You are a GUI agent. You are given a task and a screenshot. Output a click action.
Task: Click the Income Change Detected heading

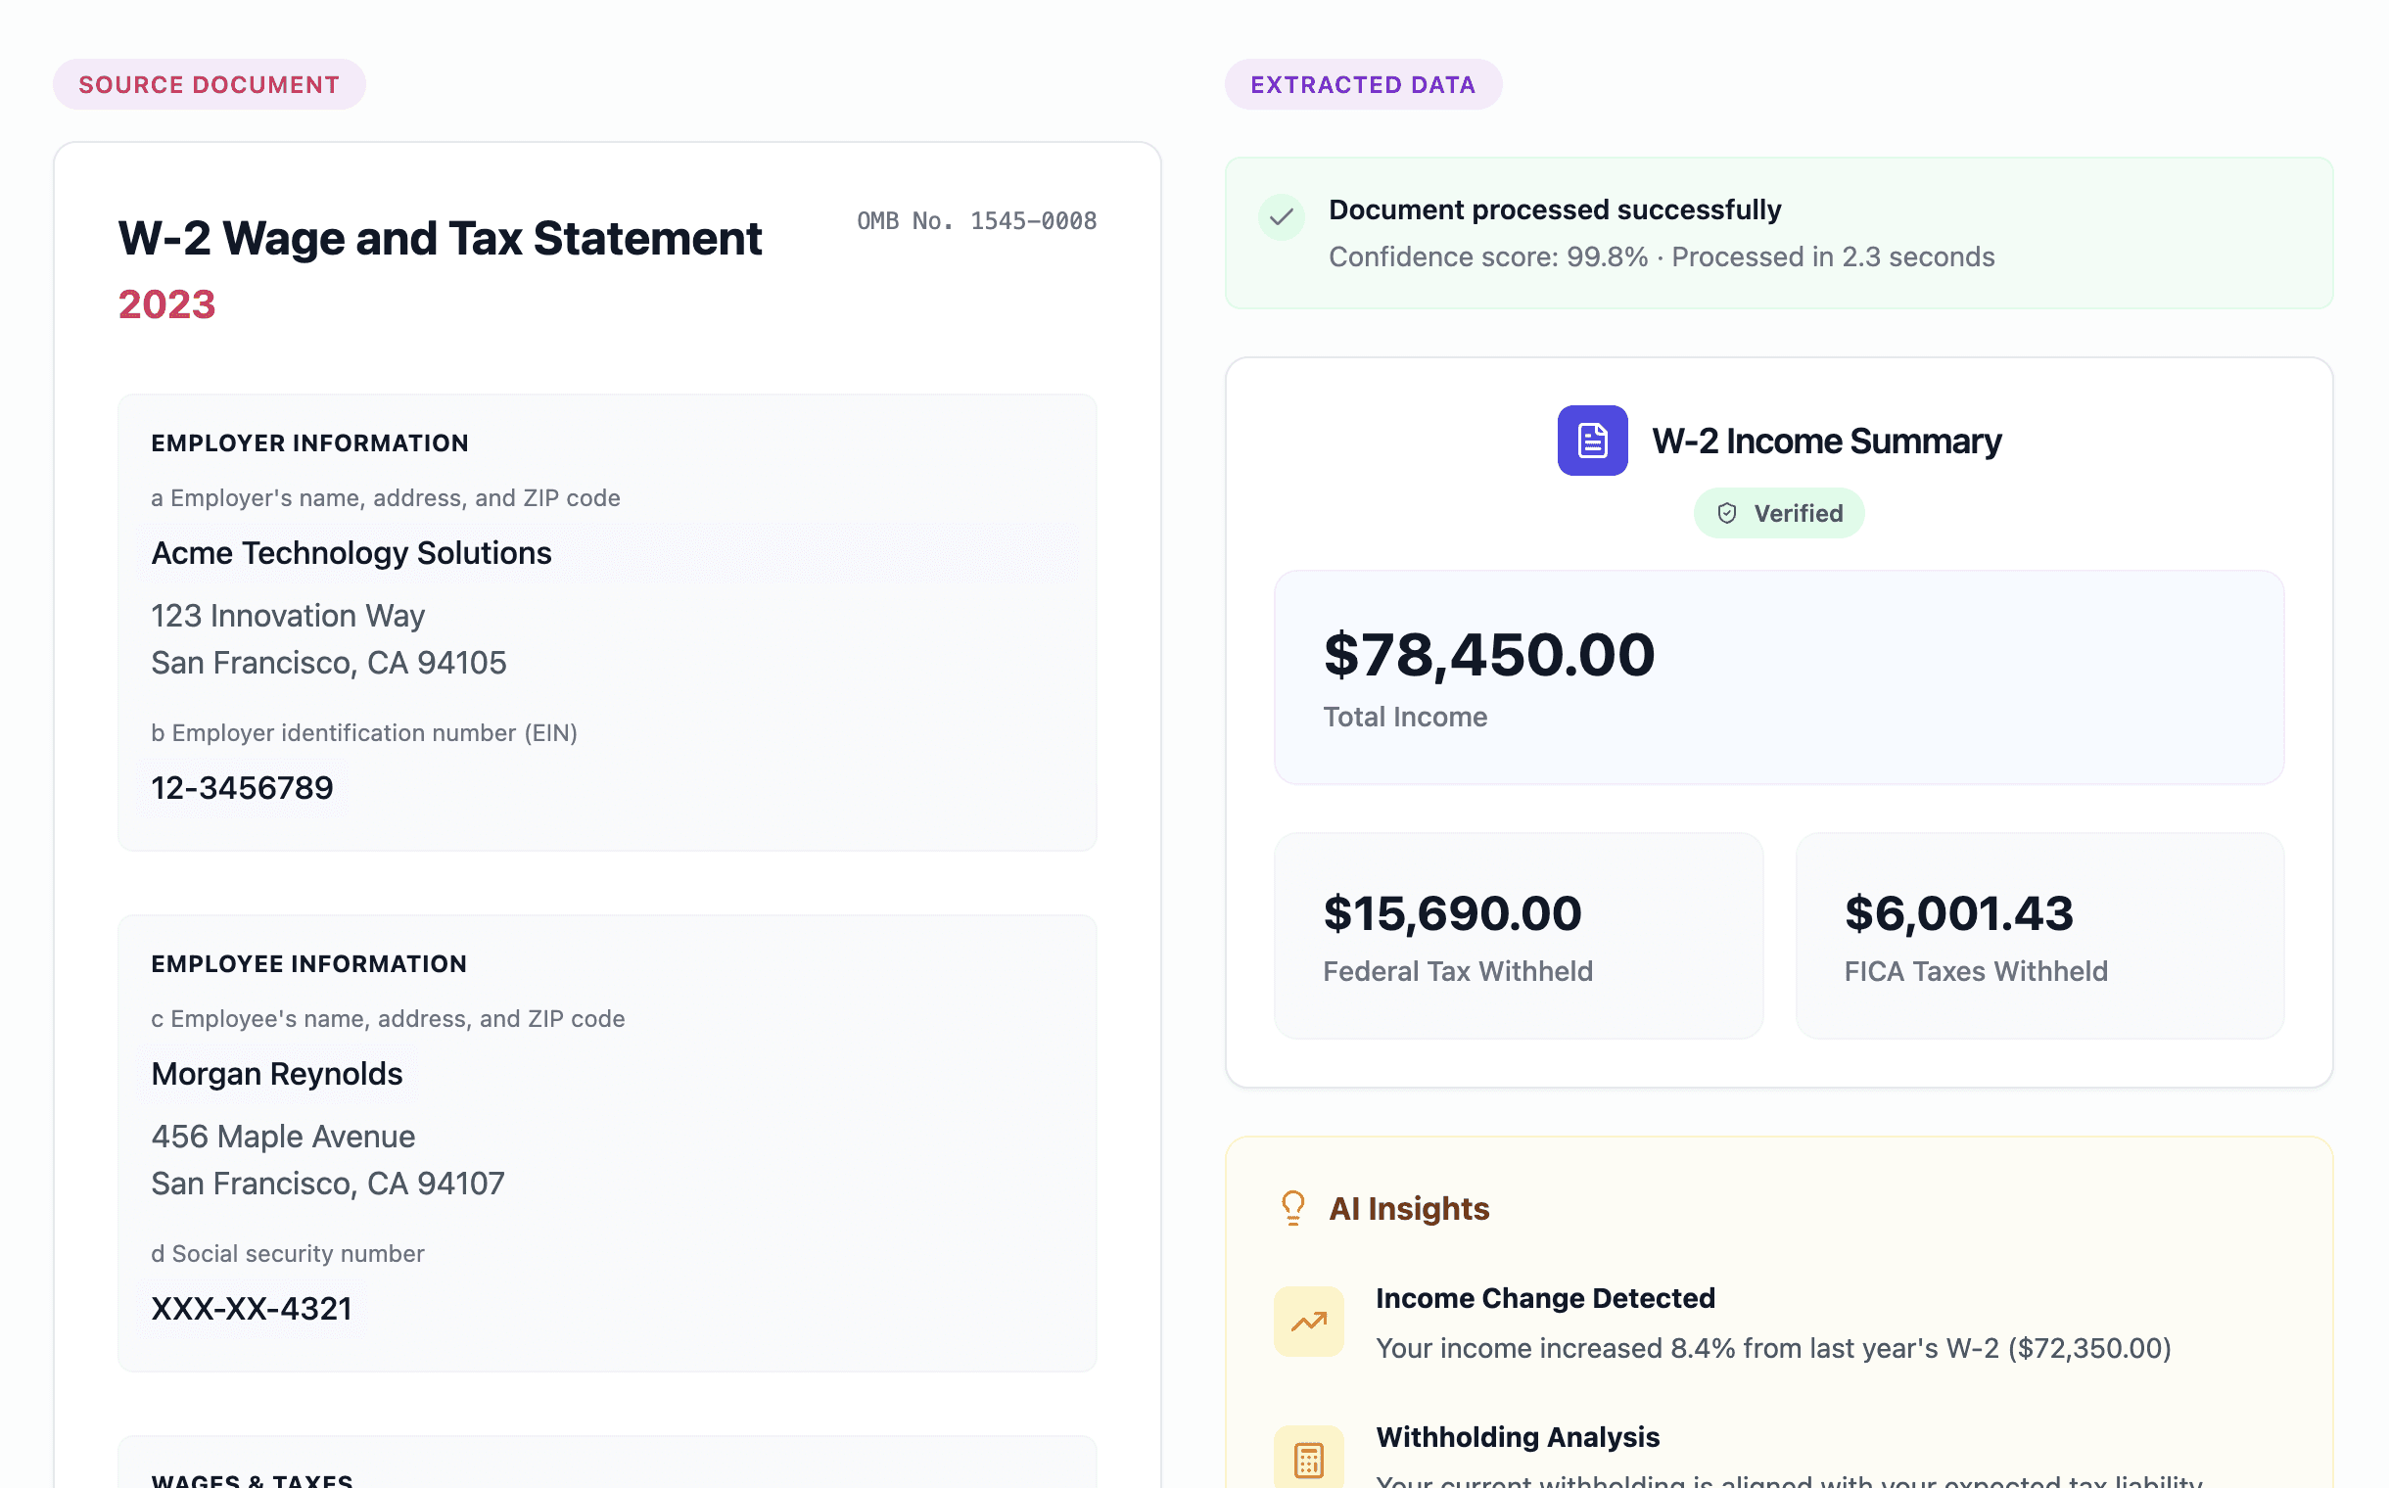[1544, 1298]
